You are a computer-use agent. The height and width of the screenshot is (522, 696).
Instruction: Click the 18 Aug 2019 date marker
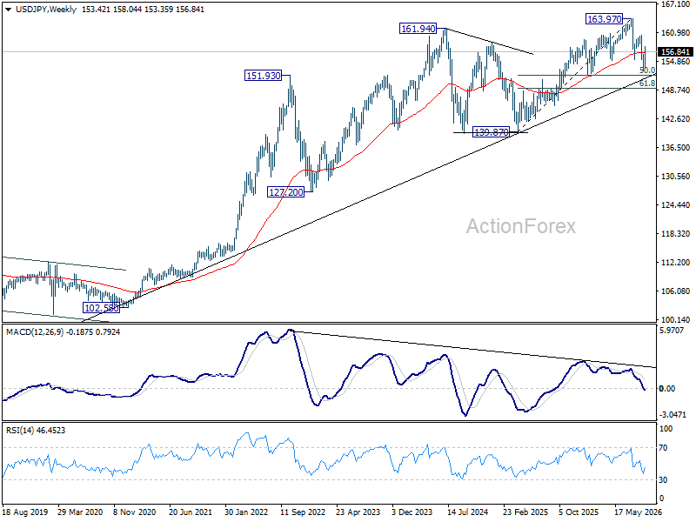click(25, 512)
